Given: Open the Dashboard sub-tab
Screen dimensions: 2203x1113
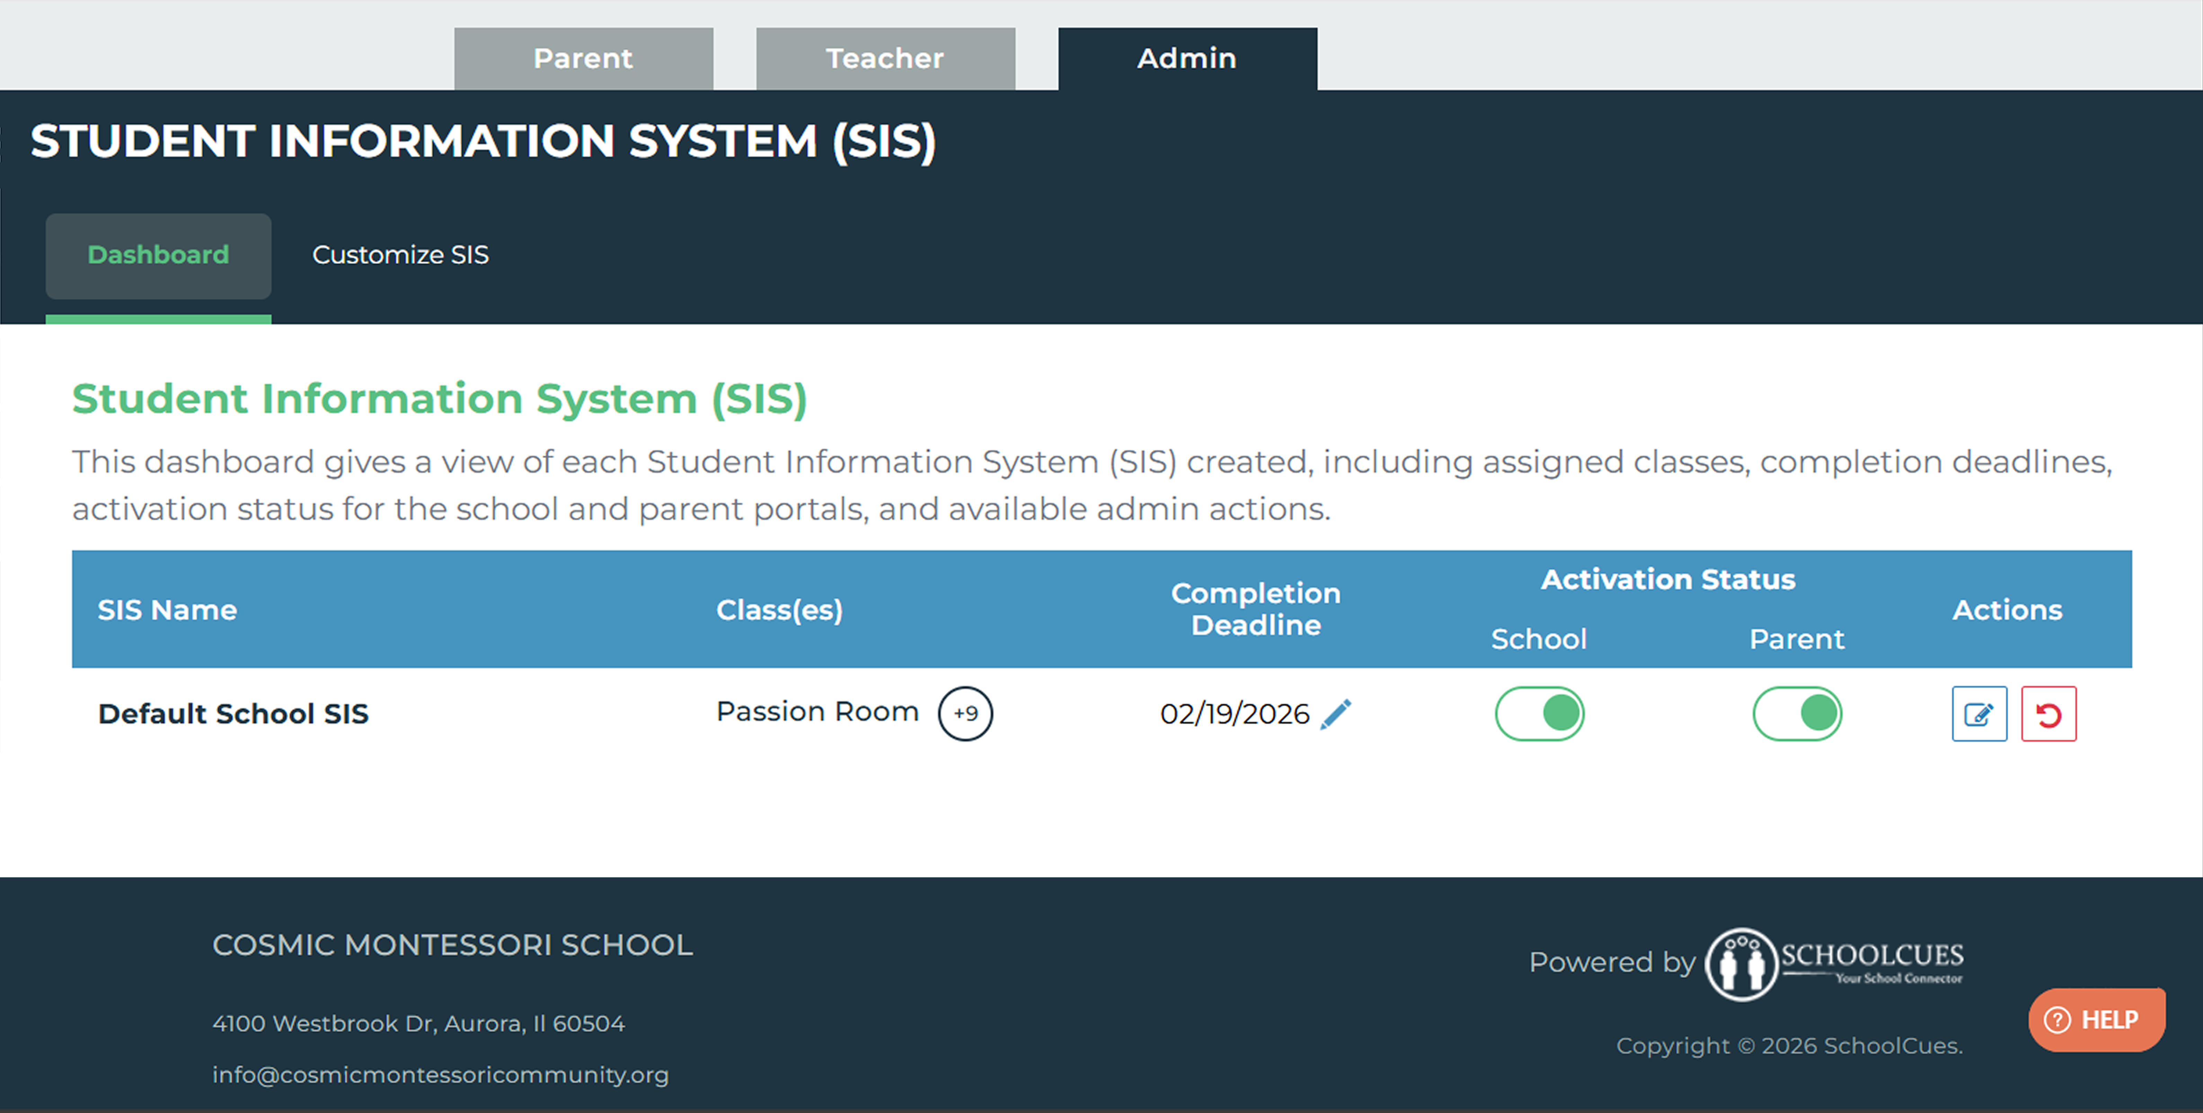Looking at the screenshot, I should (158, 256).
